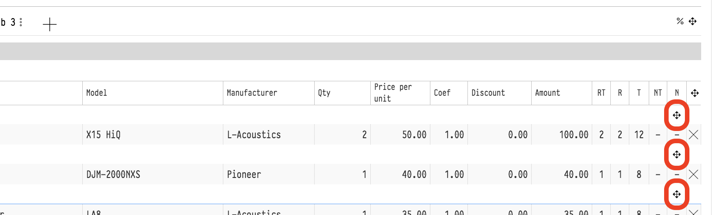717x215 pixels.
Task: Add a new tab with the plus icon
Action: click(x=50, y=24)
